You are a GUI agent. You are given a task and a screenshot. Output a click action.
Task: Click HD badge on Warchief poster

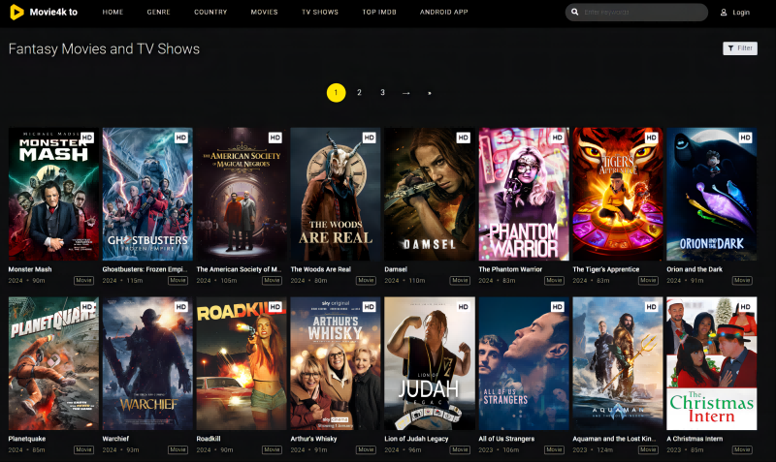click(181, 306)
